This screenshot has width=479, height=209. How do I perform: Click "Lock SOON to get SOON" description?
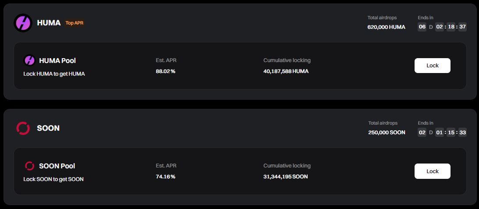pyautogui.click(x=53, y=179)
